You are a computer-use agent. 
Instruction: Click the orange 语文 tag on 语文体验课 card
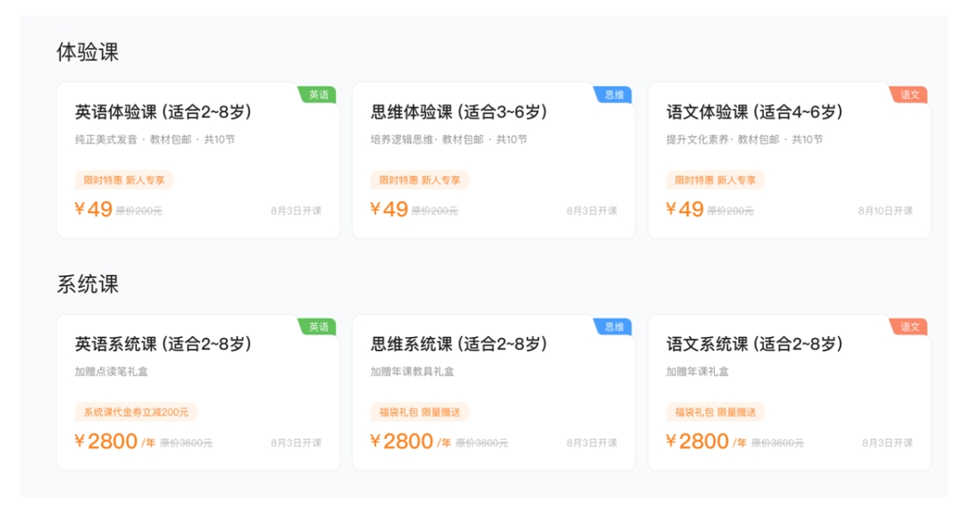(909, 95)
